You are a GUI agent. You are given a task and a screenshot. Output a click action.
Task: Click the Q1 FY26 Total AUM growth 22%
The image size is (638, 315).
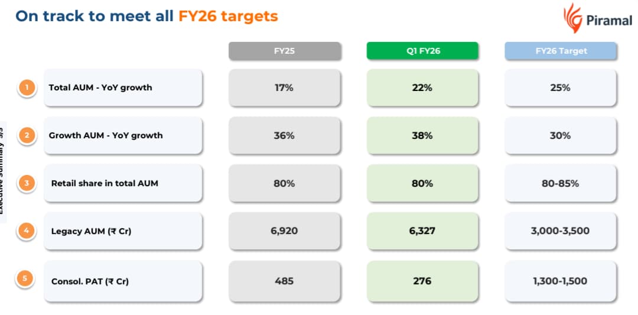click(422, 87)
